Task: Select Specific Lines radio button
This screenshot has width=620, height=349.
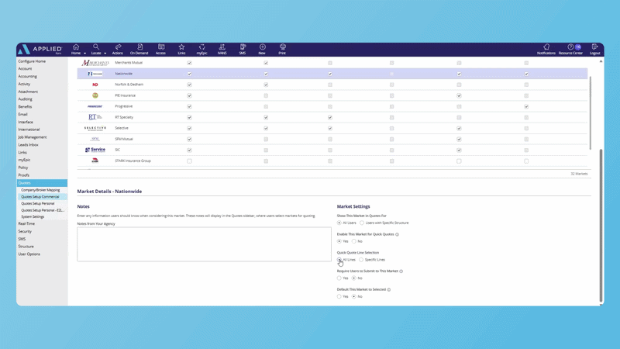Action: (361, 260)
